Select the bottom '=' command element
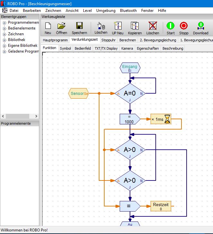 (x=130, y=206)
